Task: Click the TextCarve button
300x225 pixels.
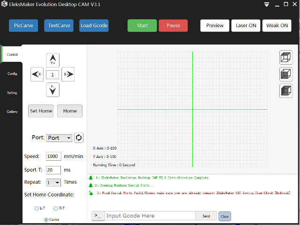Action: 59,25
